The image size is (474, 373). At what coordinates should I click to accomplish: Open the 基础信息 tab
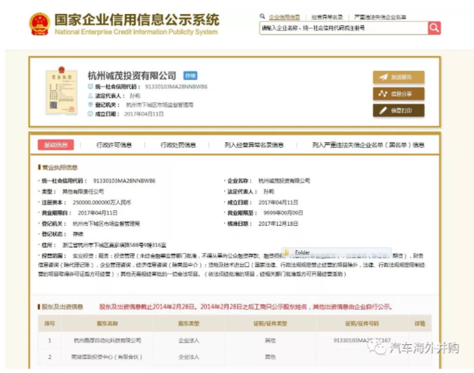point(56,145)
